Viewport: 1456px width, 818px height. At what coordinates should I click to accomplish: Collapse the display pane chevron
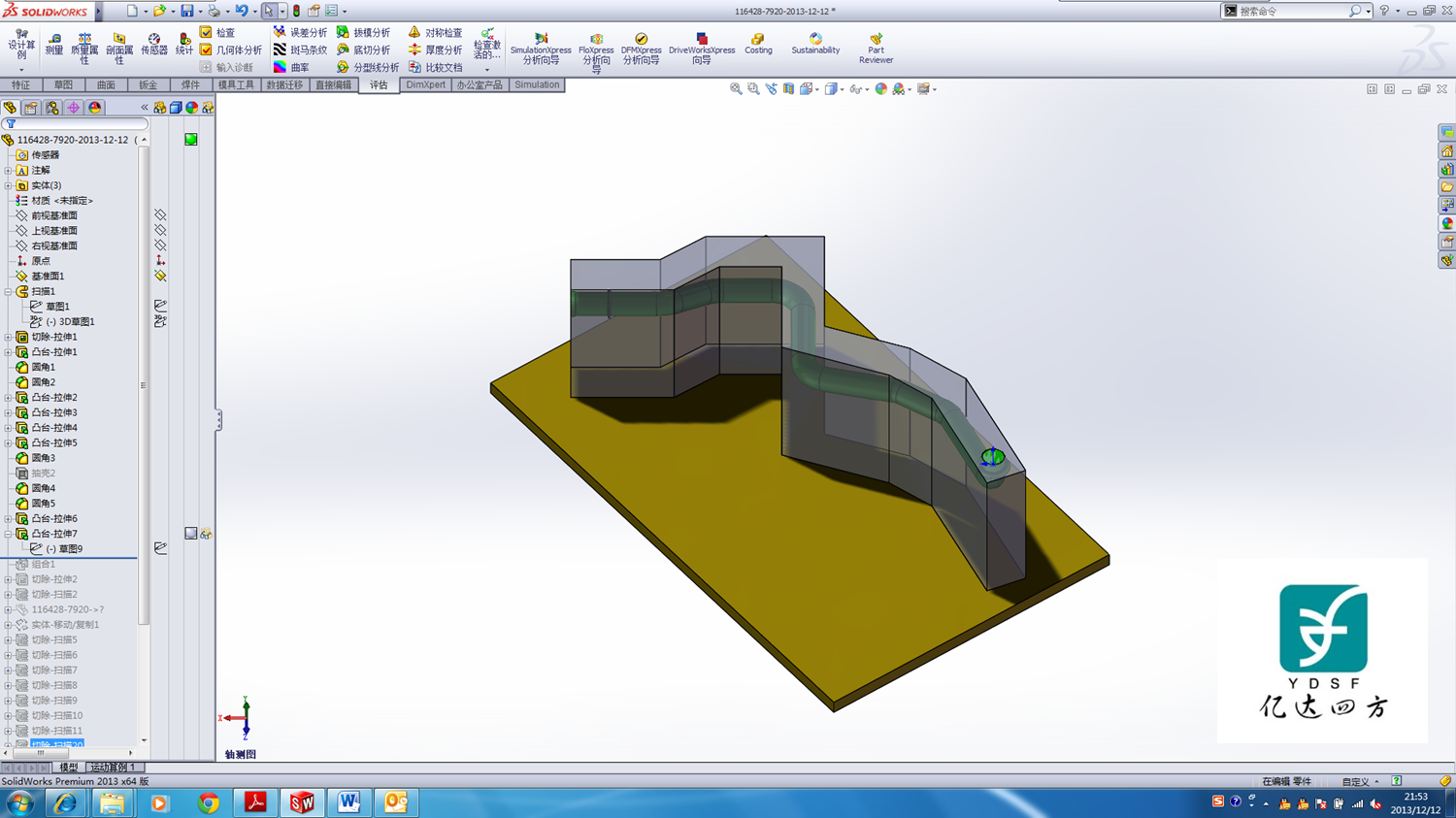coord(145,108)
